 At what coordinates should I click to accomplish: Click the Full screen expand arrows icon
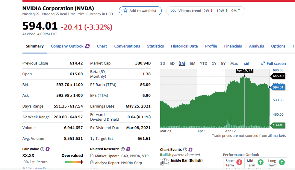coord(263,63)
